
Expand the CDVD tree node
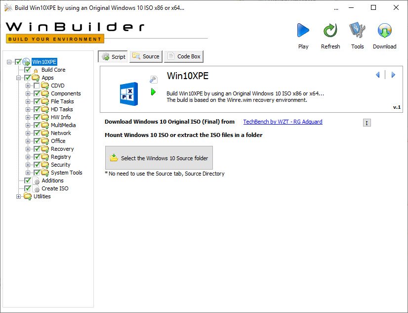coord(28,86)
